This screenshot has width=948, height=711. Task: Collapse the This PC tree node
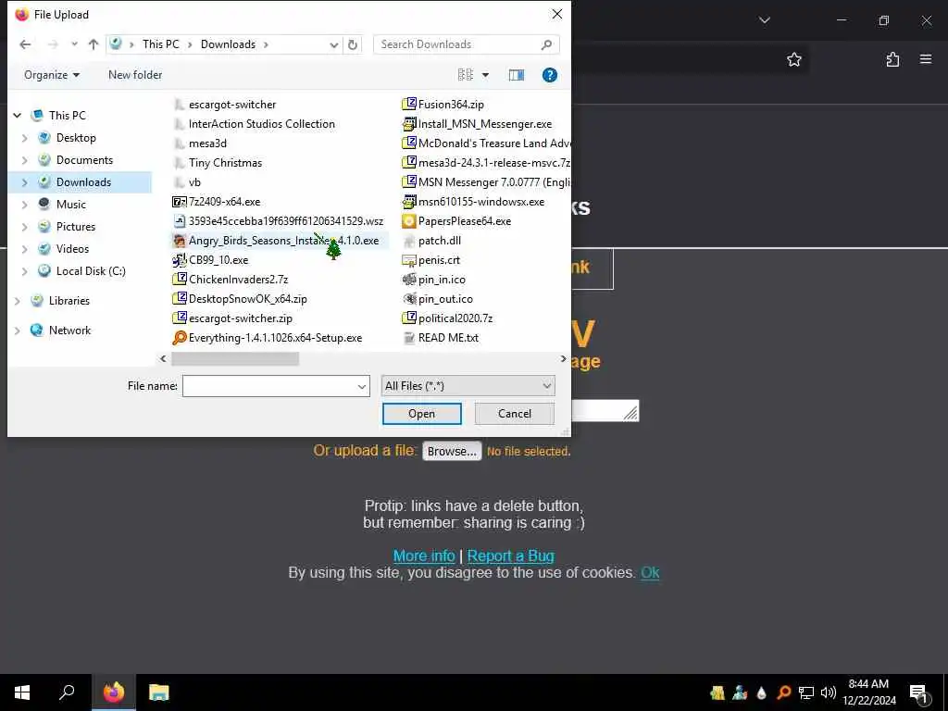pos(18,115)
